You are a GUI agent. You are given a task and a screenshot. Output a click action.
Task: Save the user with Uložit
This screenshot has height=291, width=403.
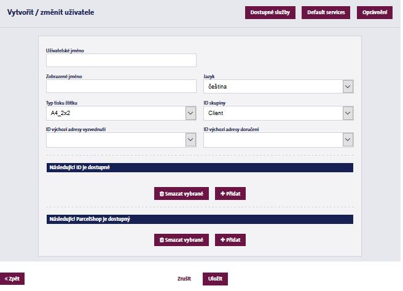point(215,279)
